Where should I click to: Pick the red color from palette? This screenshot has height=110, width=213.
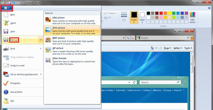(x=161, y=13)
